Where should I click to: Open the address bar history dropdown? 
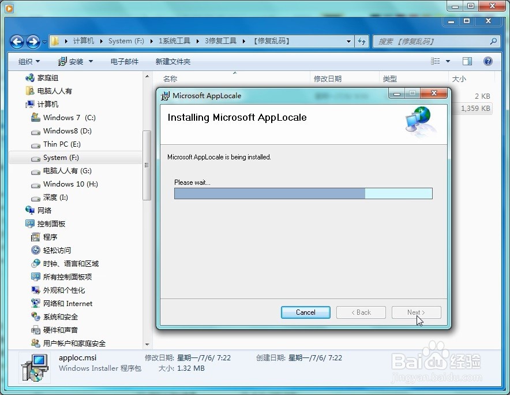348,42
